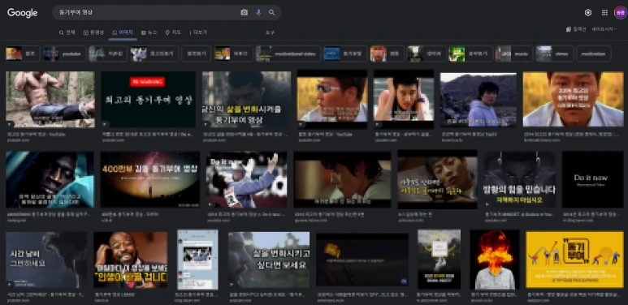This screenshot has width=628, height=305.
Task: Open the 세이프서치 SafeSearch dropdown
Action: [x=604, y=29]
